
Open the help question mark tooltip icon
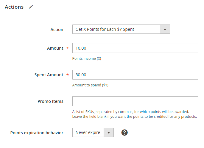pyautogui.click(x=124, y=132)
